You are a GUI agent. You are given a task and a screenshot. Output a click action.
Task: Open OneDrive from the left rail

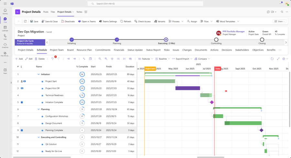(5, 44)
